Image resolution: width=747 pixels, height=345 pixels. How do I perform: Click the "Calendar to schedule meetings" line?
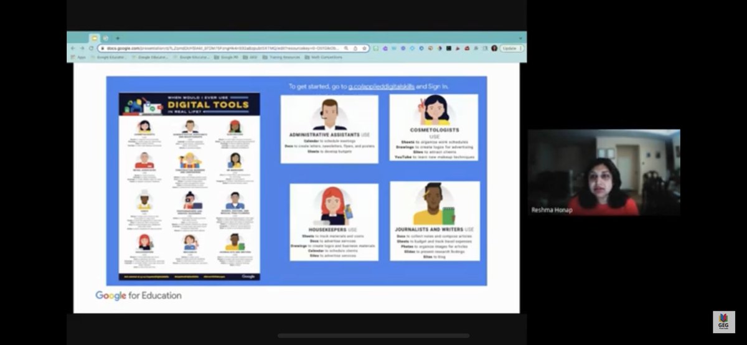coord(329,141)
